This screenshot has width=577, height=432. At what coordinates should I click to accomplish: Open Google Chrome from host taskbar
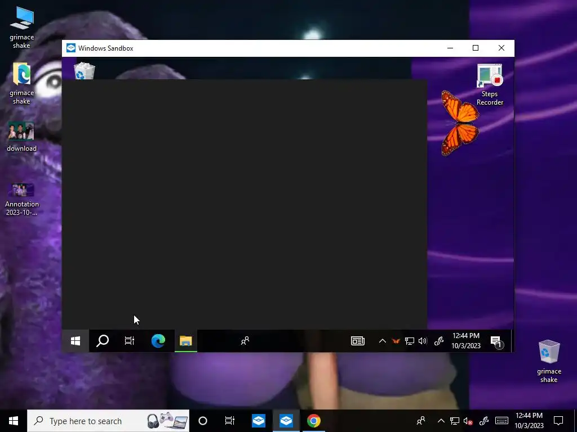point(313,421)
